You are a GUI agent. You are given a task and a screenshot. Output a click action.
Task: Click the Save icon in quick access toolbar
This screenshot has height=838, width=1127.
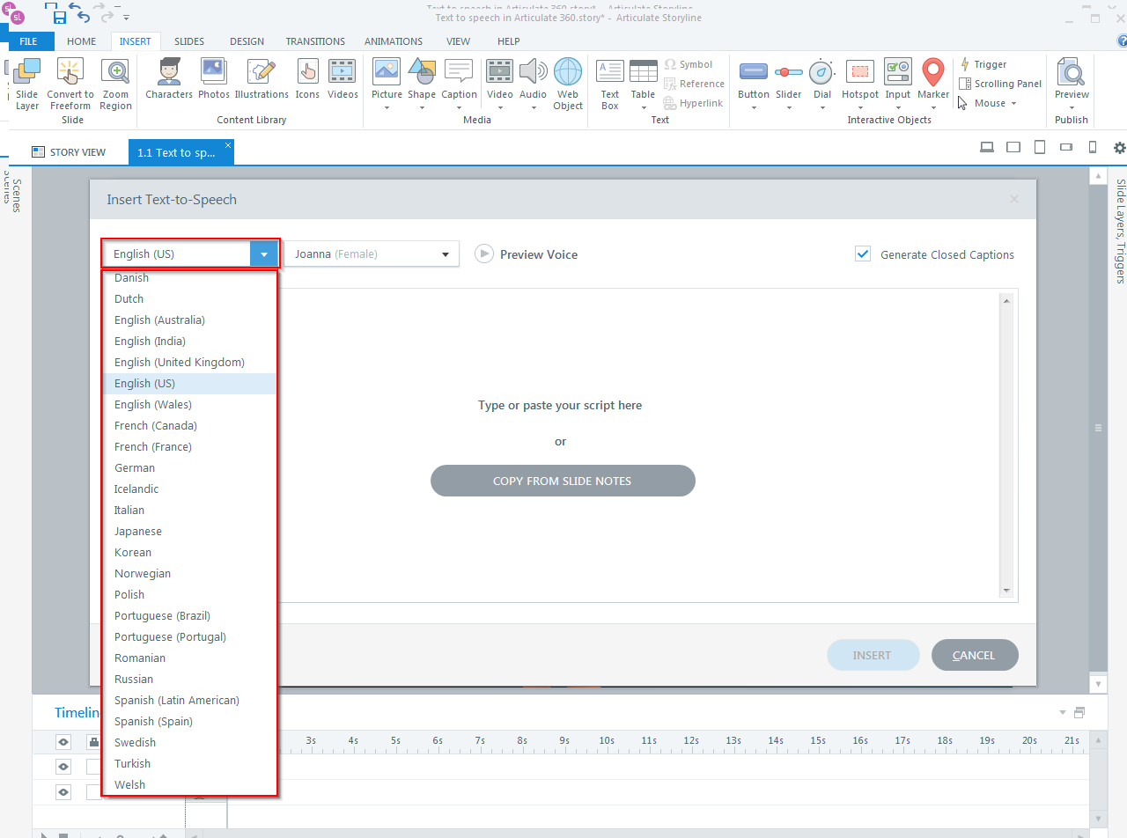click(60, 18)
